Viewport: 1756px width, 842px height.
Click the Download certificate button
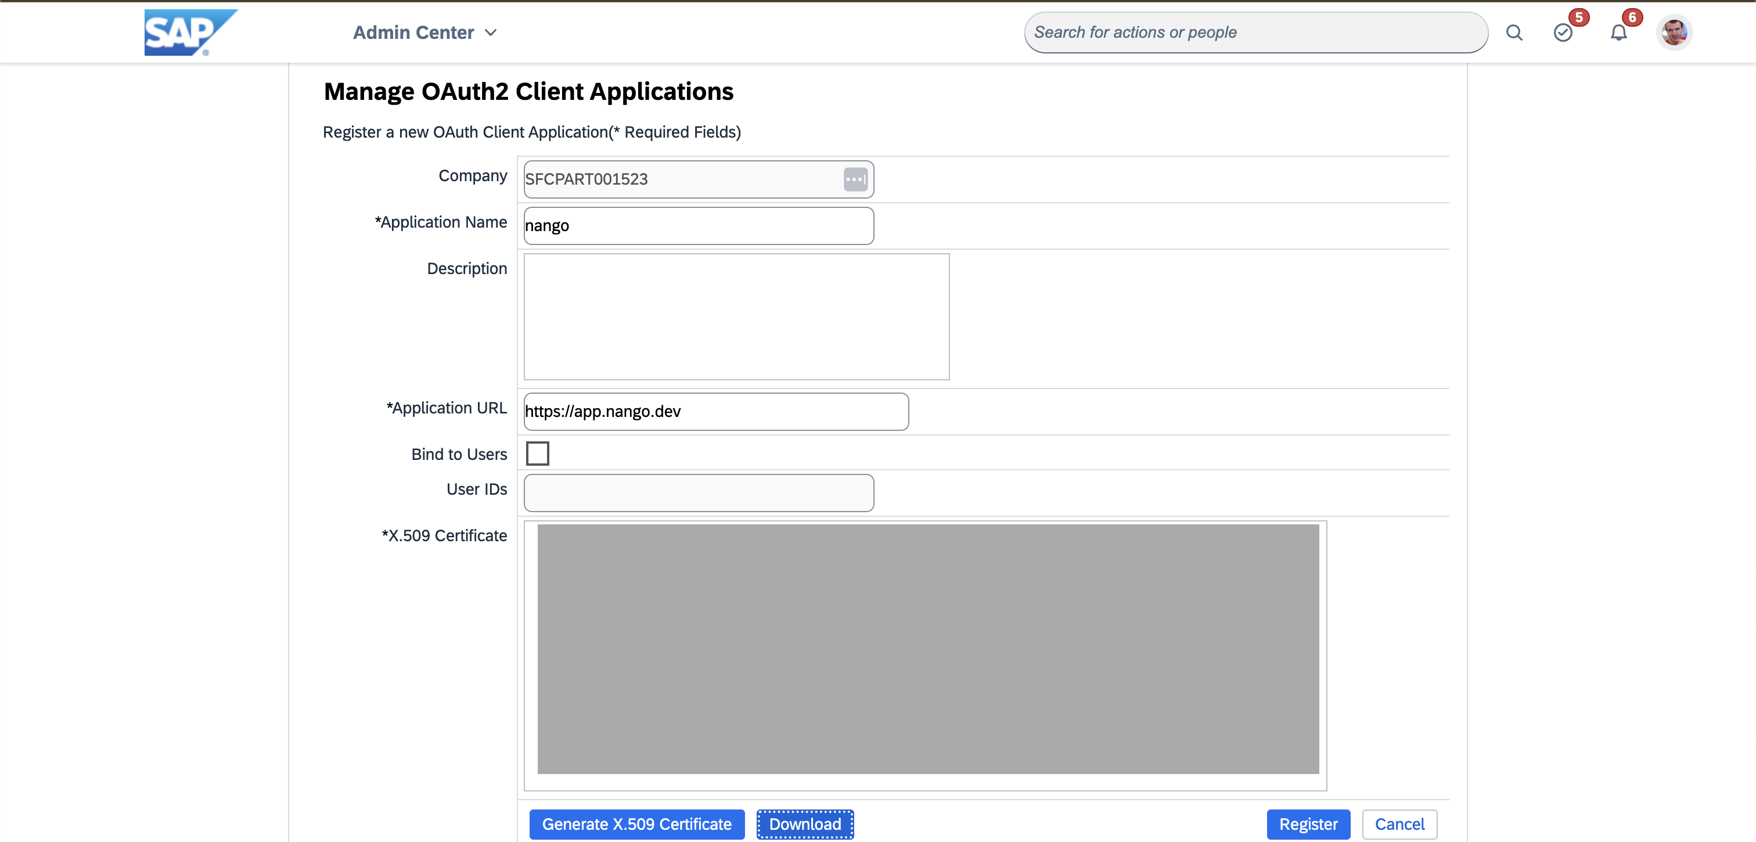[x=805, y=824]
